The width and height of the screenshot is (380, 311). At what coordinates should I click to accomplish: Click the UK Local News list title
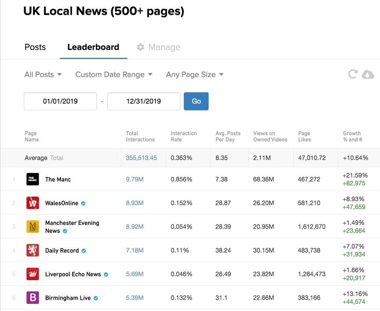pos(104,11)
